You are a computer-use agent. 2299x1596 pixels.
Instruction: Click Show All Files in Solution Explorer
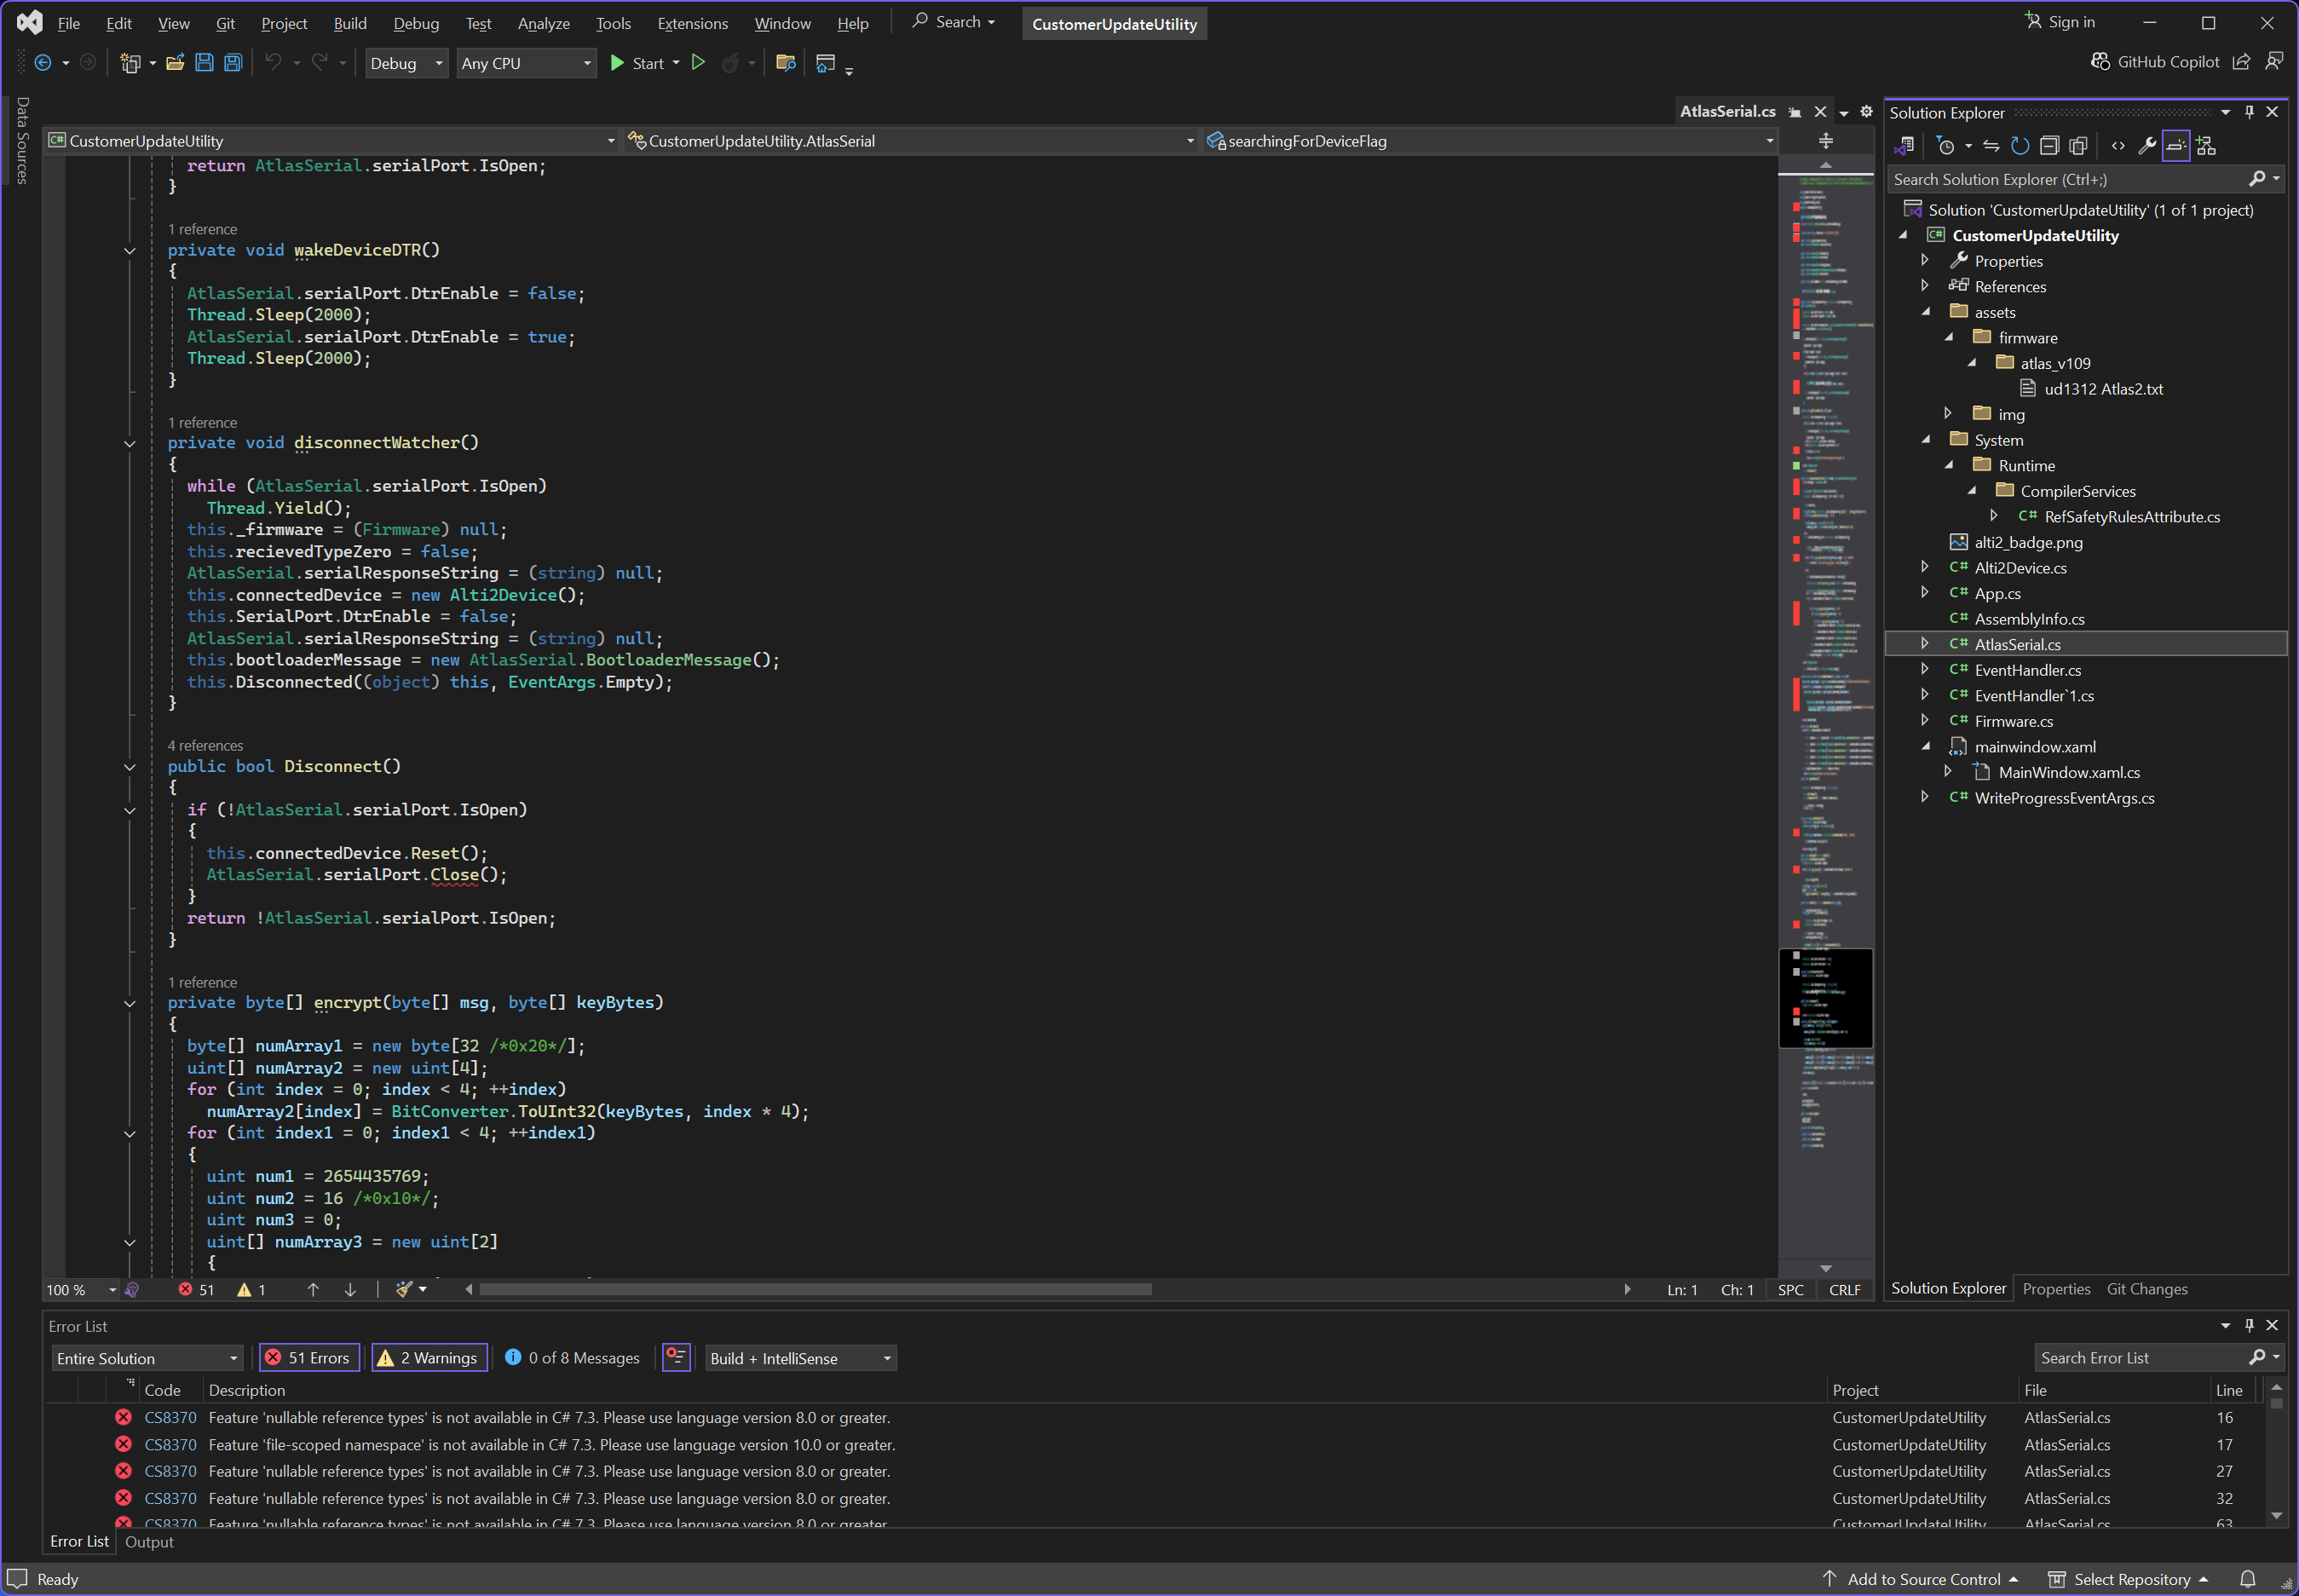(2078, 146)
